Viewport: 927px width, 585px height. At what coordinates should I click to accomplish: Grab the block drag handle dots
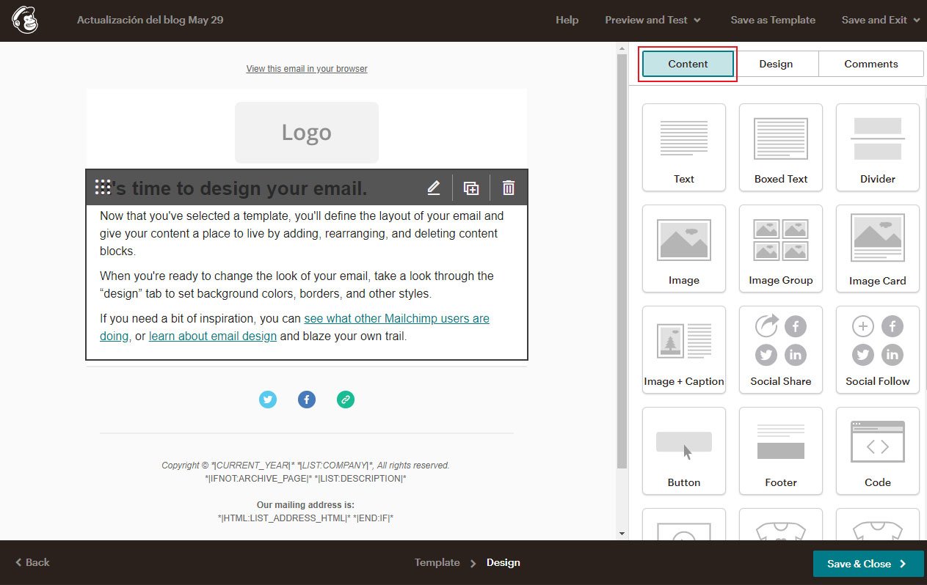click(103, 187)
